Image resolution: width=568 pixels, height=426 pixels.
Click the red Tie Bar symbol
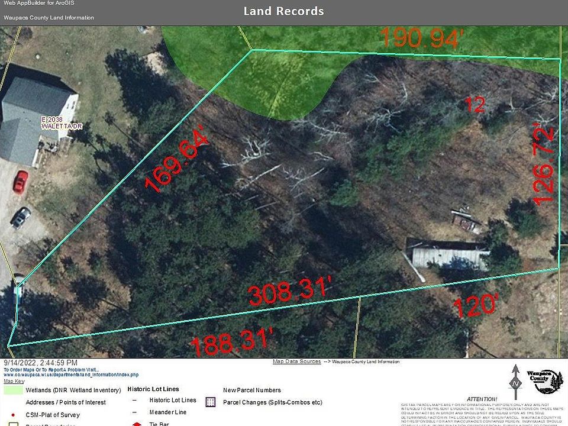pos(135,424)
